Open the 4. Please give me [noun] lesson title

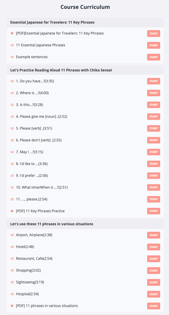coord(42,117)
